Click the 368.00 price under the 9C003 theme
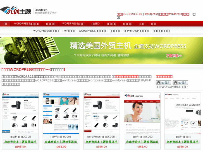This screenshot has width=203, height=152. [142, 147]
